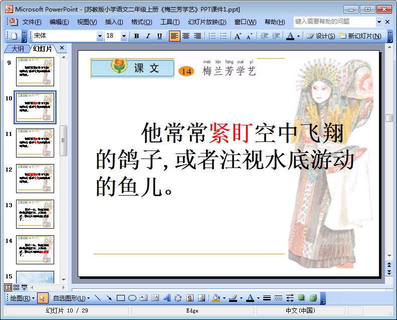Click the 设计(S) design button
This screenshot has height=320, width=397.
[x=321, y=36]
